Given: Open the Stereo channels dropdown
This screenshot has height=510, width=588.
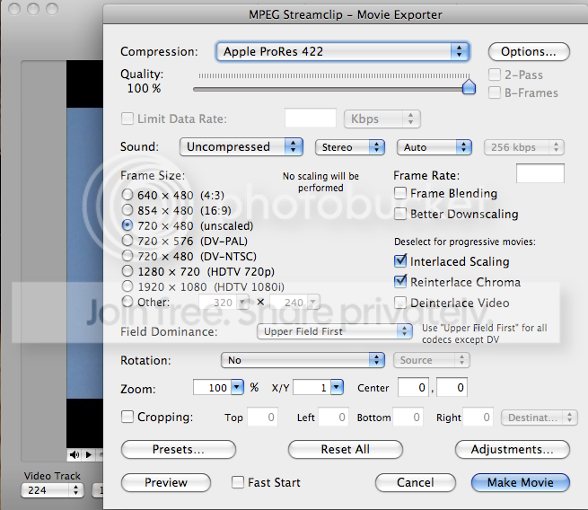Looking at the screenshot, I should tap(350, 147).
